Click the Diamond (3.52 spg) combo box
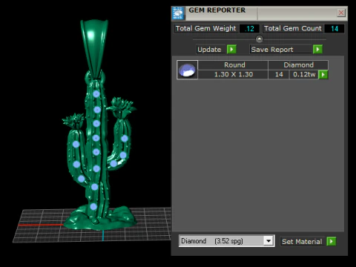The image size is (356, 267). point(226,240)
